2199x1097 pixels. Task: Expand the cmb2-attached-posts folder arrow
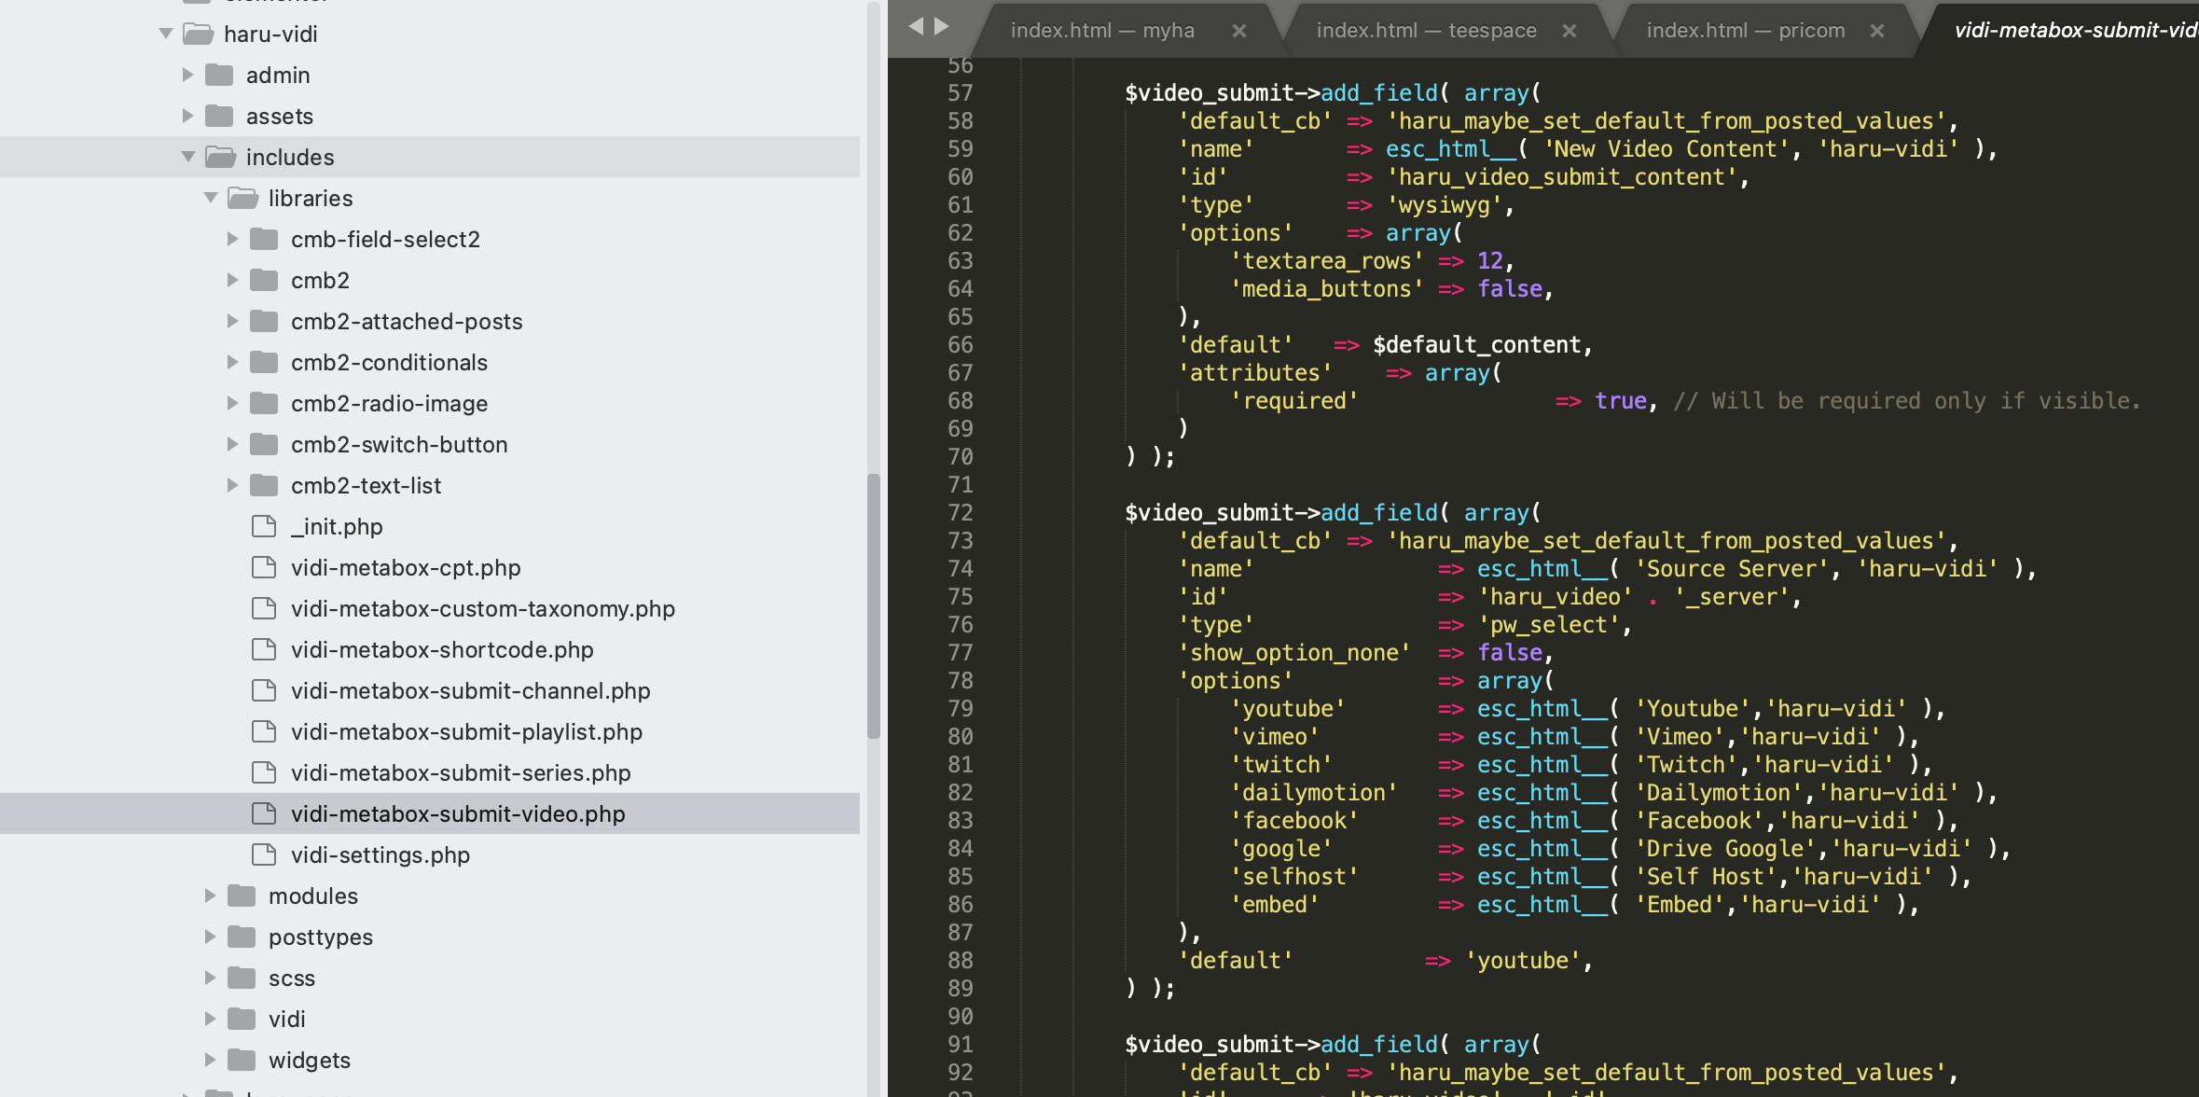232,321
